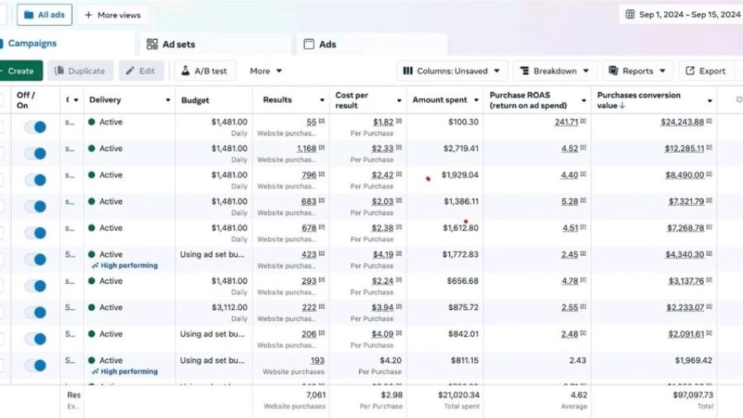Click info icon beside 4.40 ROAS
This screenshot has height=418, width=743.
coord(583,174)
